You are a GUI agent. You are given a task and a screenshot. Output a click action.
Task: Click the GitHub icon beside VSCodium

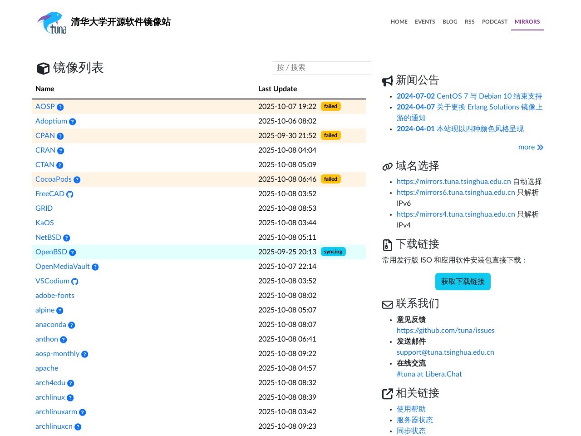(x=75, y=282)
